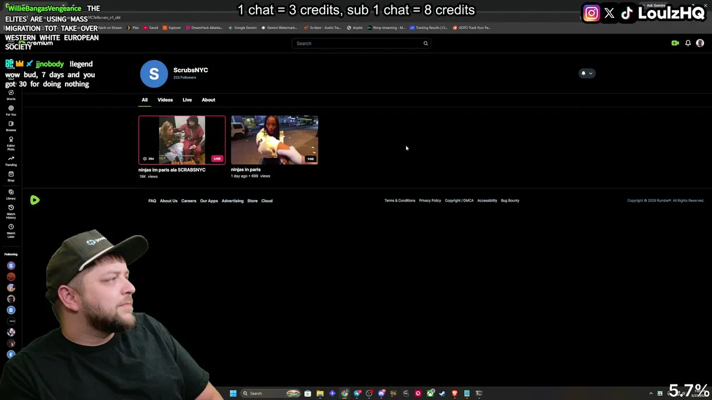
Task: Open Library in sidebar
Action: point(11,194)
